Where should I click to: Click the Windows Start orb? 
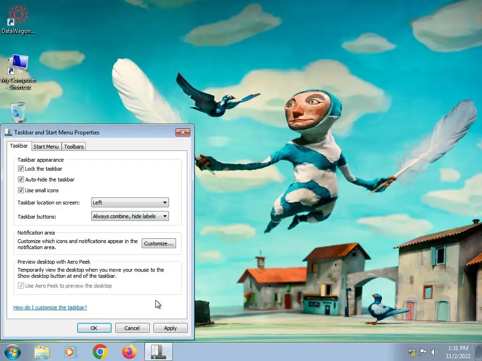12,352
